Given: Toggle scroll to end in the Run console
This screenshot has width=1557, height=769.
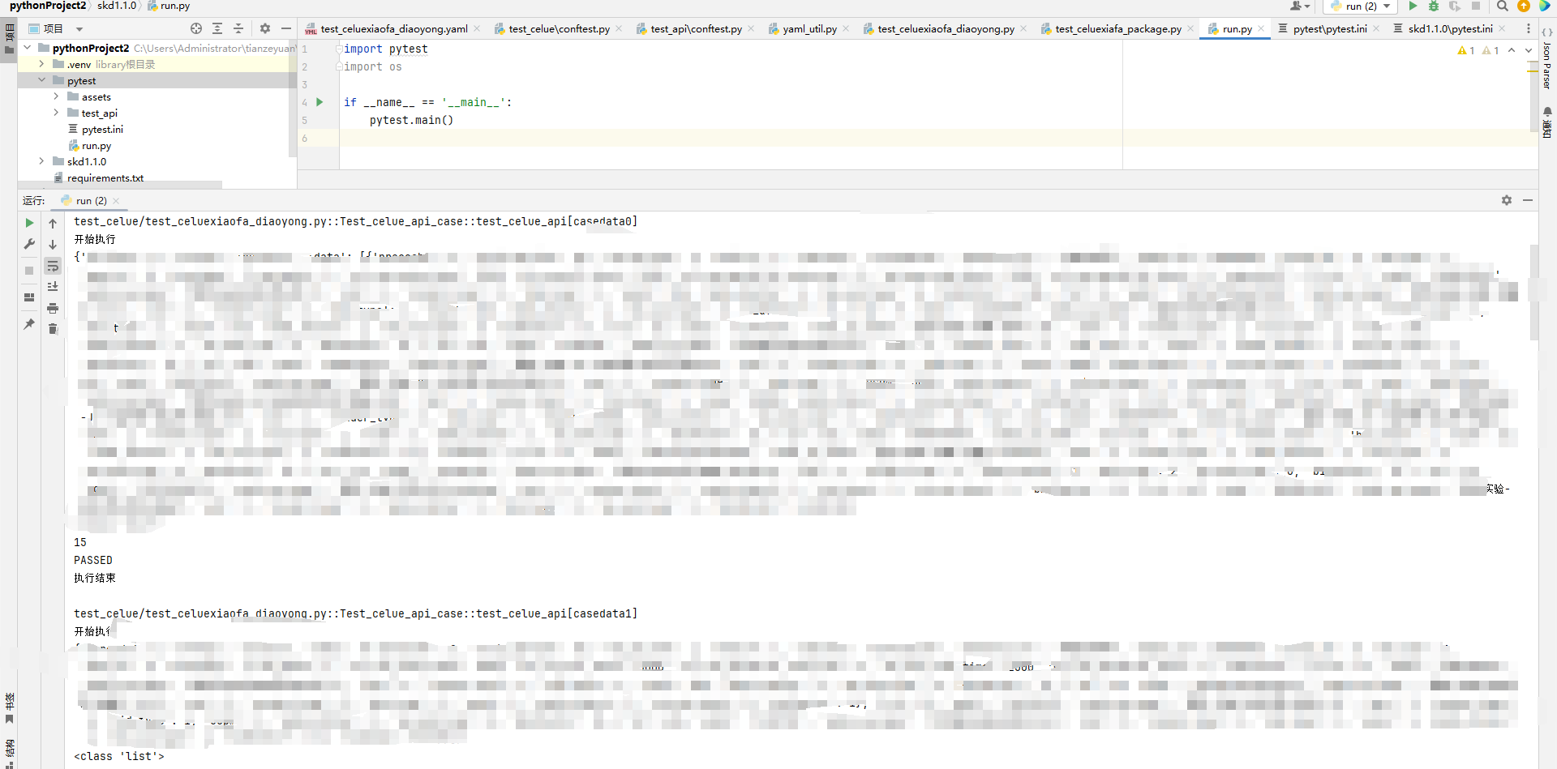Looking at the screenshot, I should (x=53, y=287).
